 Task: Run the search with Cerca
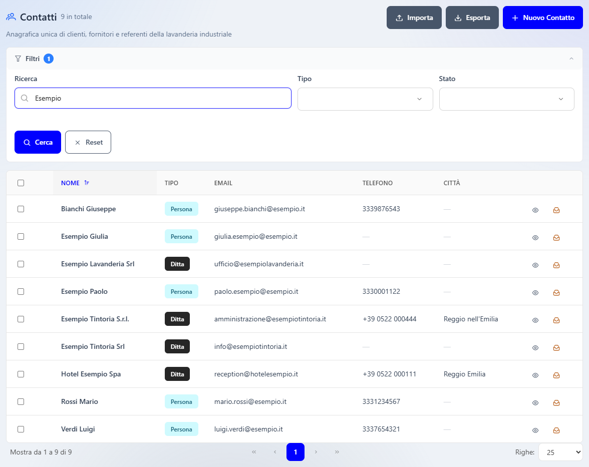tap(38, 142)
